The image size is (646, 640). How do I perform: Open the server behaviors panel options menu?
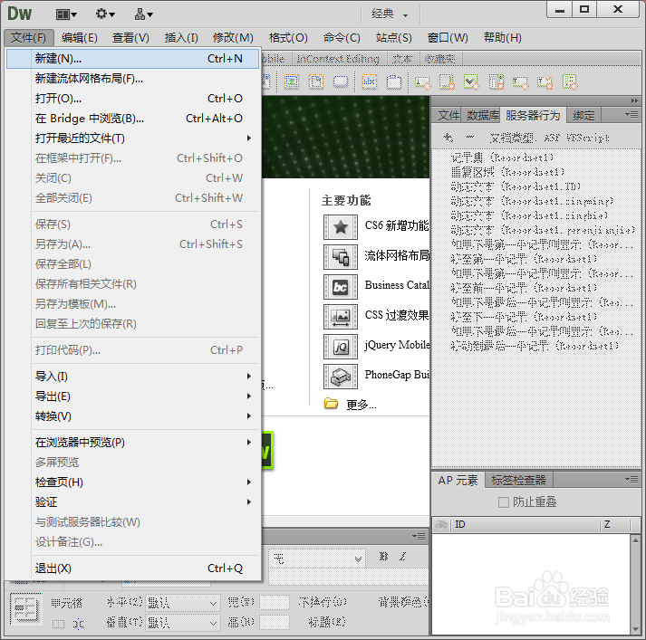[632, 114]
